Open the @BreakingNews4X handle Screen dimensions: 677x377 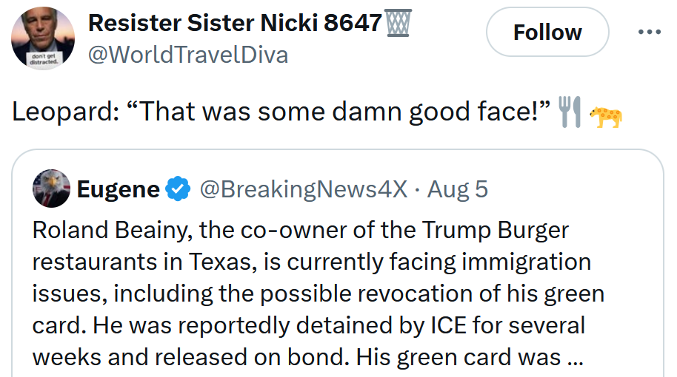click(304, 189)
